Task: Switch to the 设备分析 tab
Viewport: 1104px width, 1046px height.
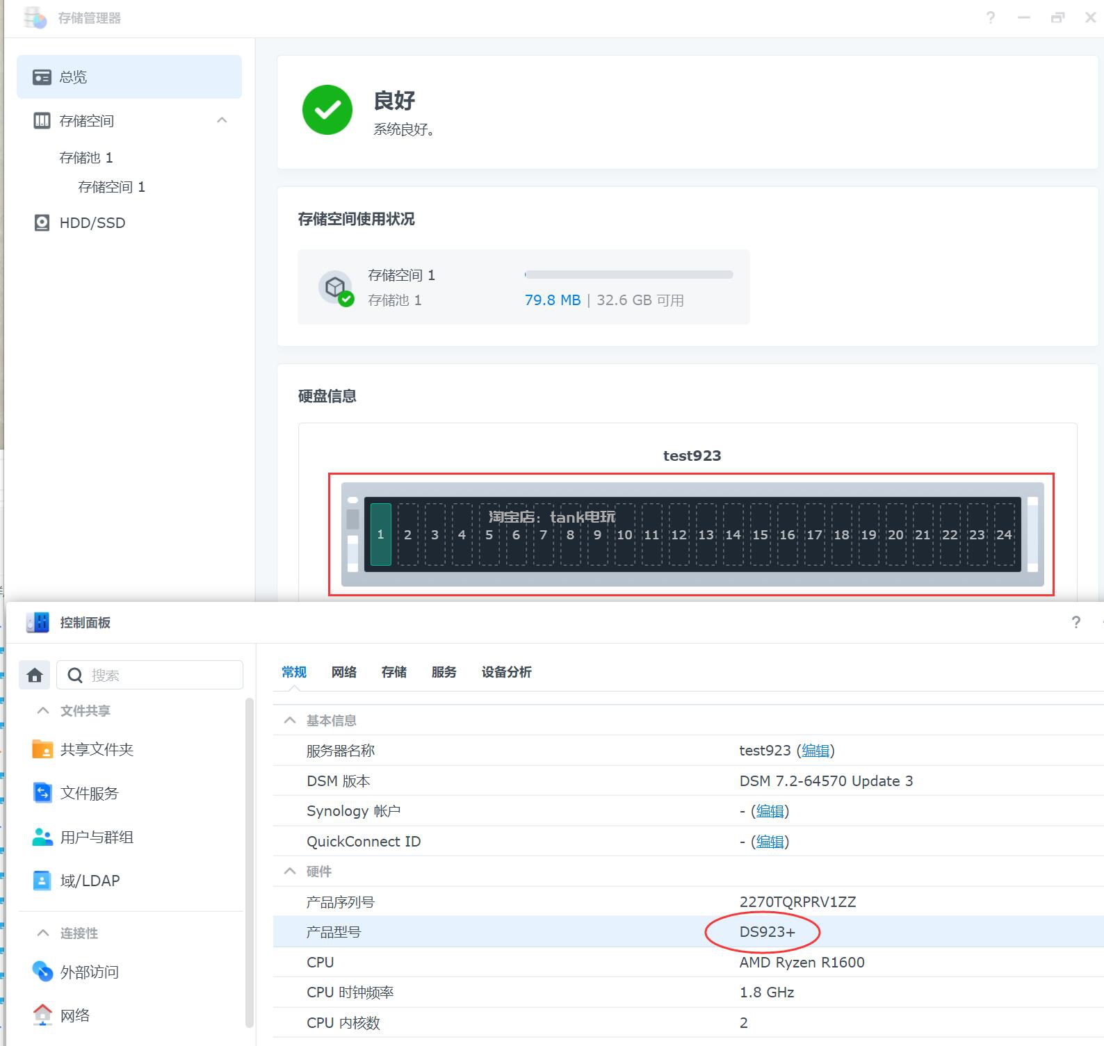Action: coord(506,672)
